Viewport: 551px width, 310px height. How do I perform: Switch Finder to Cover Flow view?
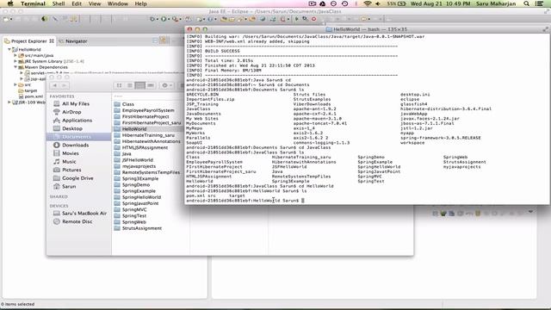coord(151,85)
